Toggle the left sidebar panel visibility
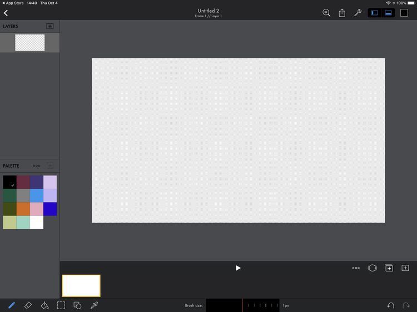Screen dimensions: 417x312 (x=375, y=13)
